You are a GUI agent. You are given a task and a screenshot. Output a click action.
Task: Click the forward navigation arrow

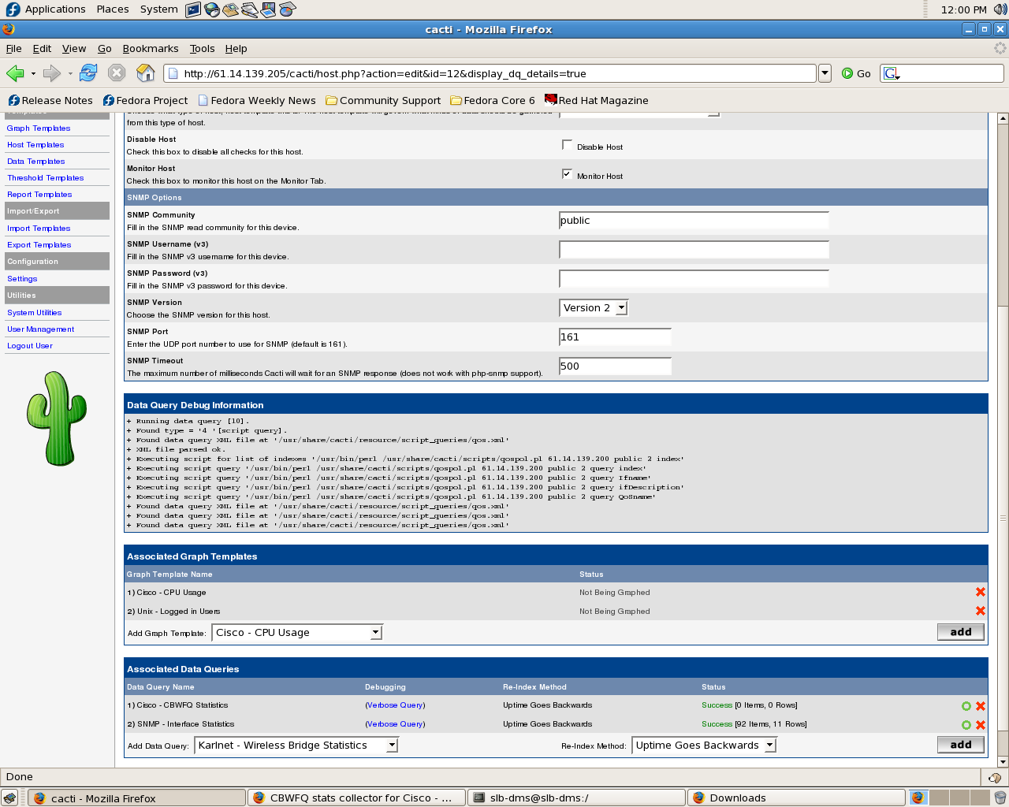click(52, 73)
